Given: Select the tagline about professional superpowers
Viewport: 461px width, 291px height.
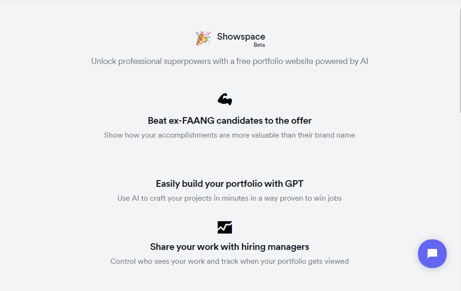Looking at the screenshot, I should point(230,61).
